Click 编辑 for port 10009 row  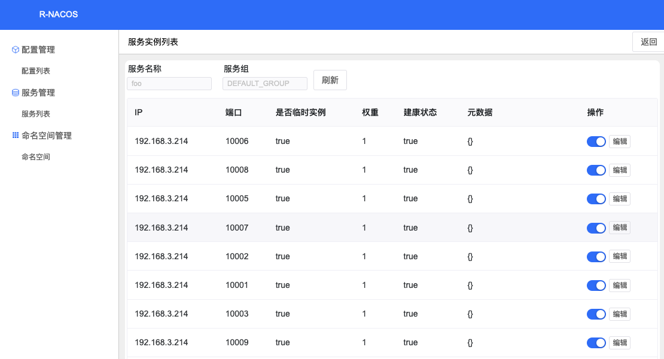620,343
